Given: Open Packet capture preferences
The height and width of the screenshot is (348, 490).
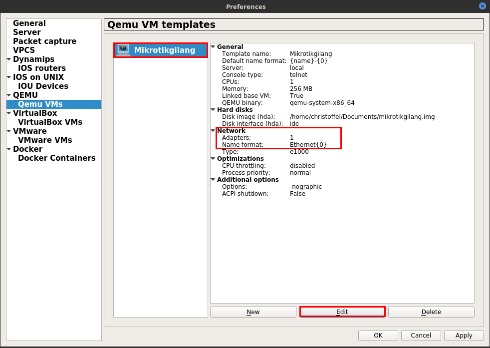Looking at the screenshot, I should point(45,41).
